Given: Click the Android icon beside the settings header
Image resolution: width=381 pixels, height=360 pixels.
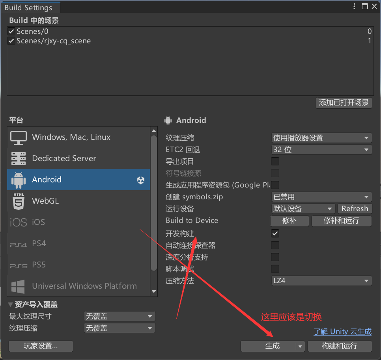Looking at the screenshot, I should [168, 120].
